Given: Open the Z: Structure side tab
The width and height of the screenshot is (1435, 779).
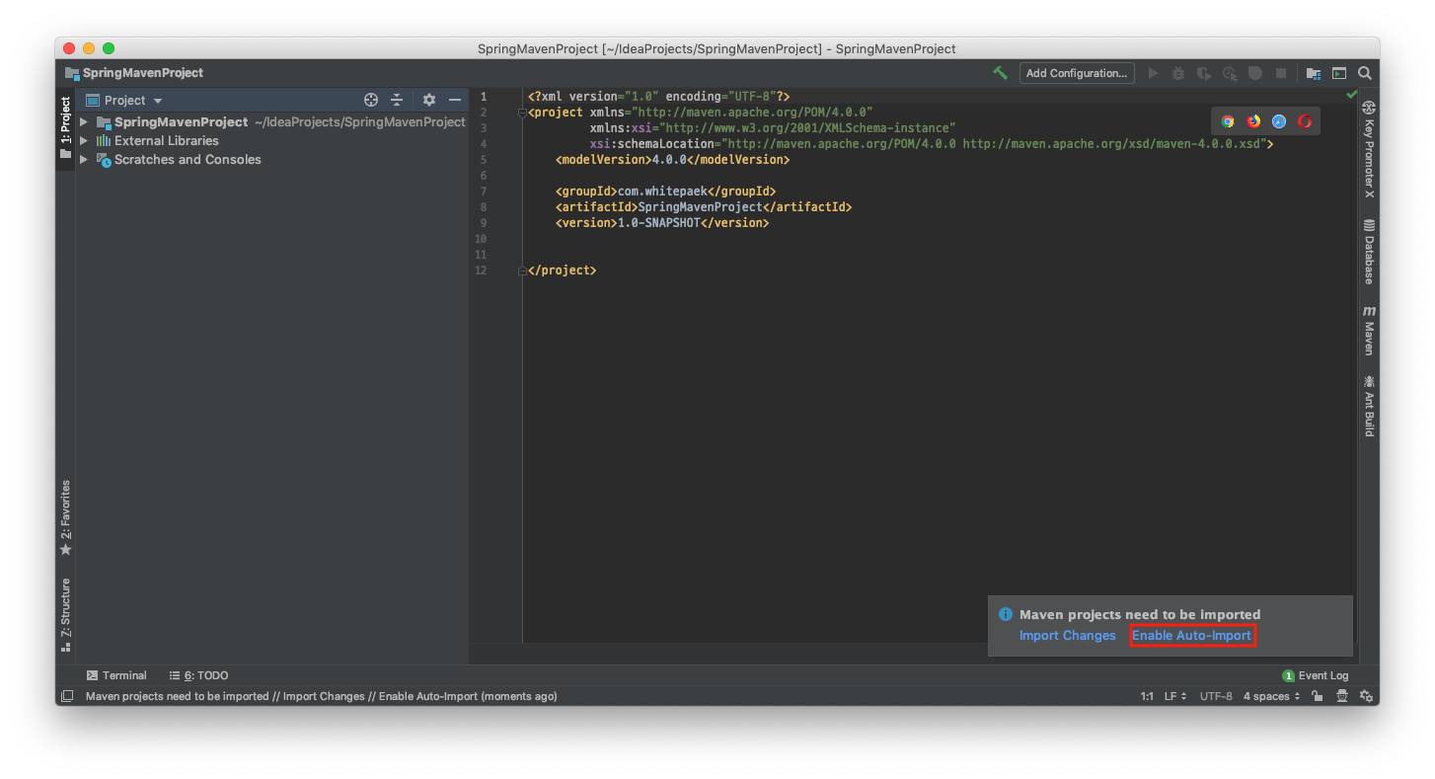Looking at the screenshot, I should point(65,614).
